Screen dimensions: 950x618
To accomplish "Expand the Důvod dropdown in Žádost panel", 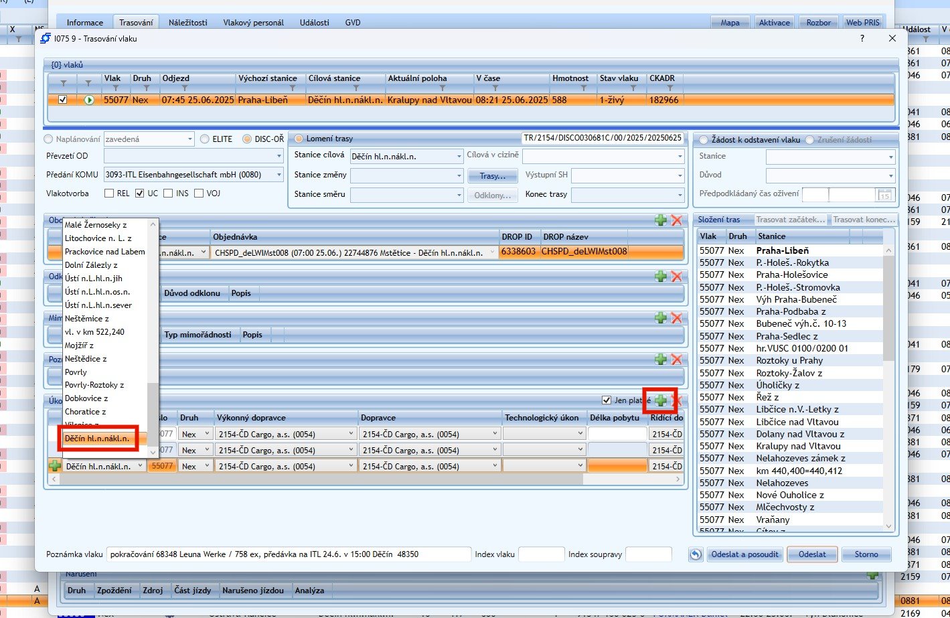I will (890, 175).
